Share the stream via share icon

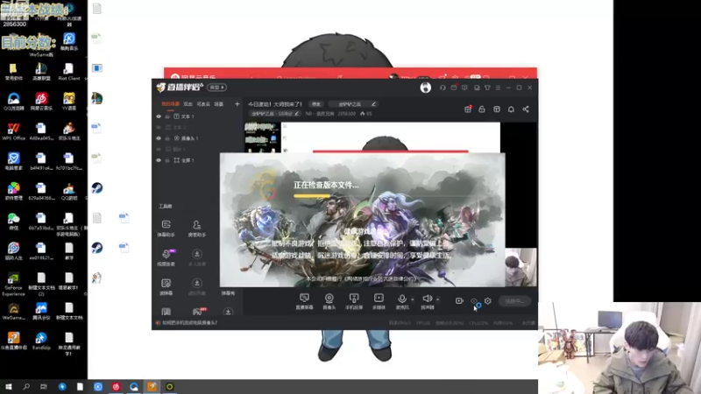[x=526, y=109]
